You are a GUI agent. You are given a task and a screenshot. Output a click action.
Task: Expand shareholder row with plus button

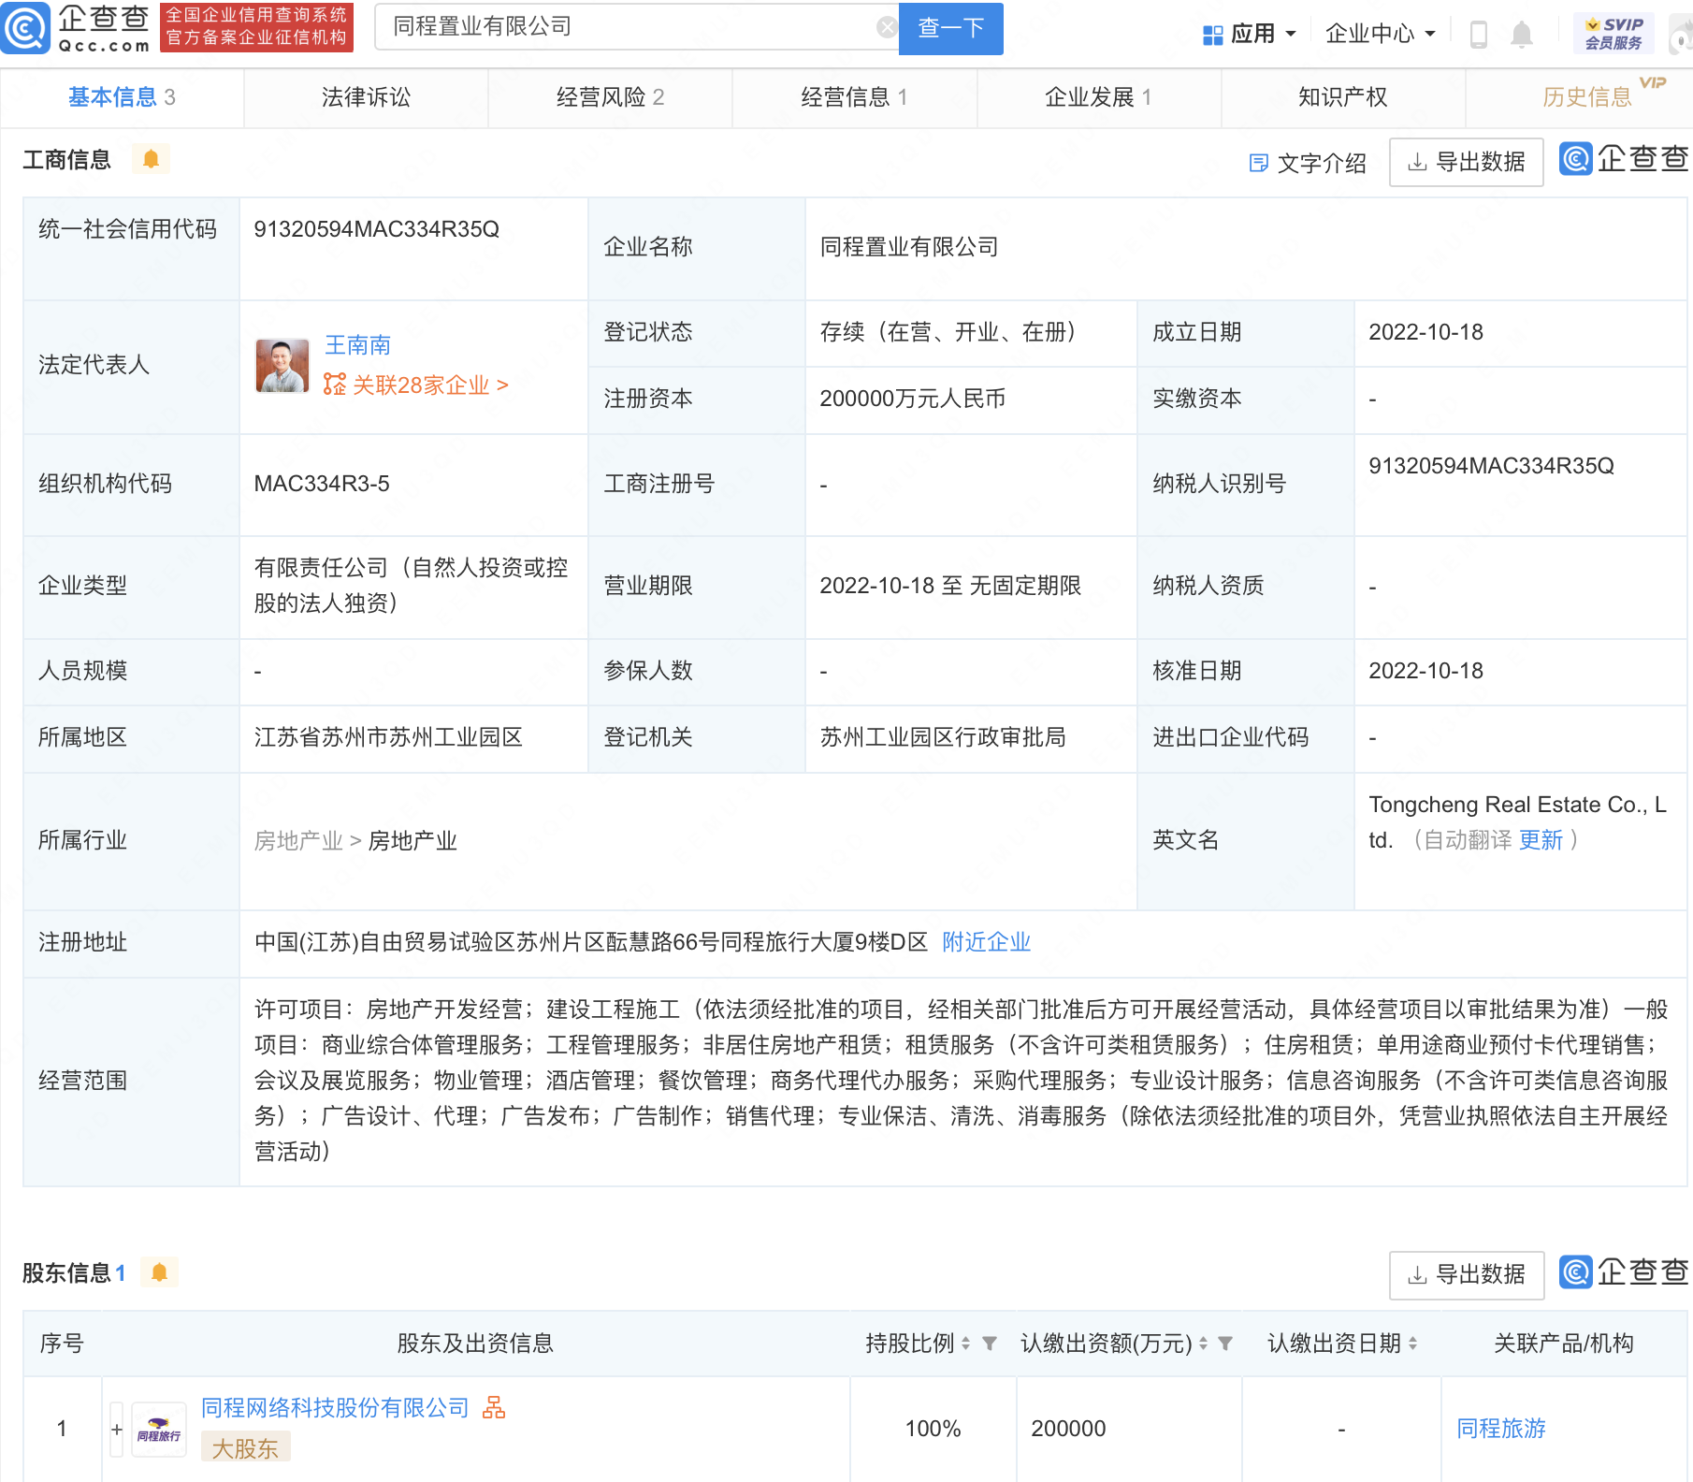tap(117, 1430)
